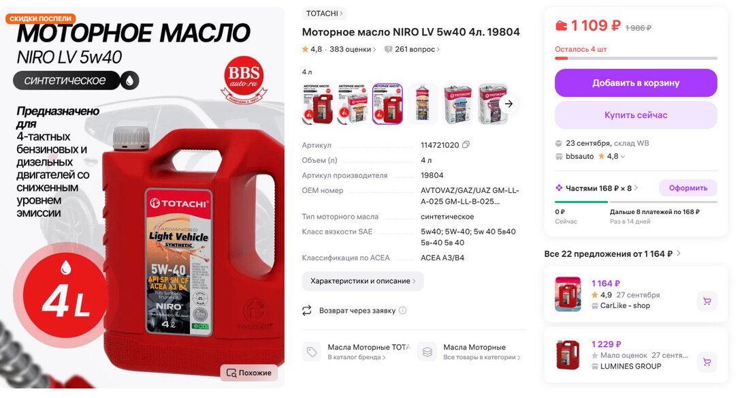
Task: Click the category stack icon
Action: click(x=427, y=352)
